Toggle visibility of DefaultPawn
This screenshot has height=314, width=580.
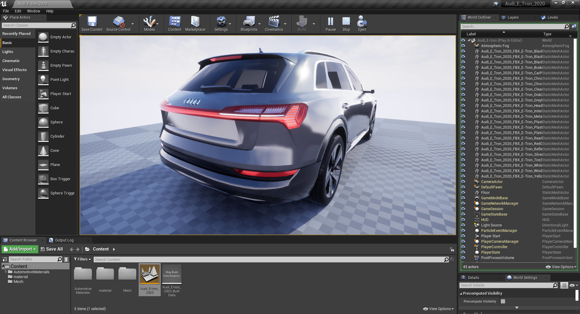[463, 187]
